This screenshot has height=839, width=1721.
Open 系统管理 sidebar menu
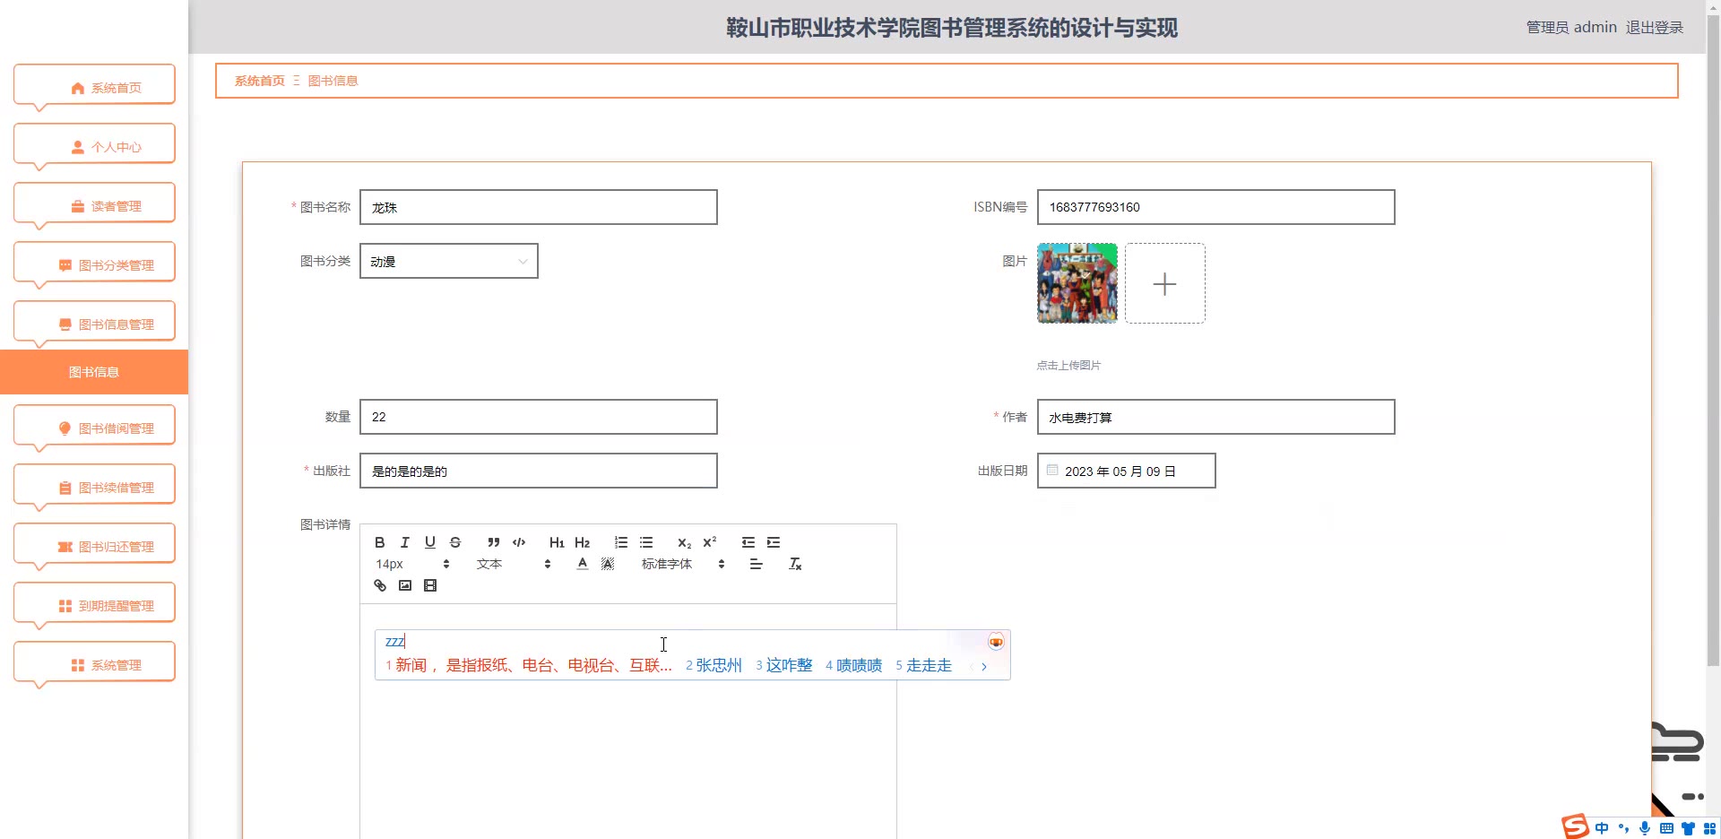94,664
